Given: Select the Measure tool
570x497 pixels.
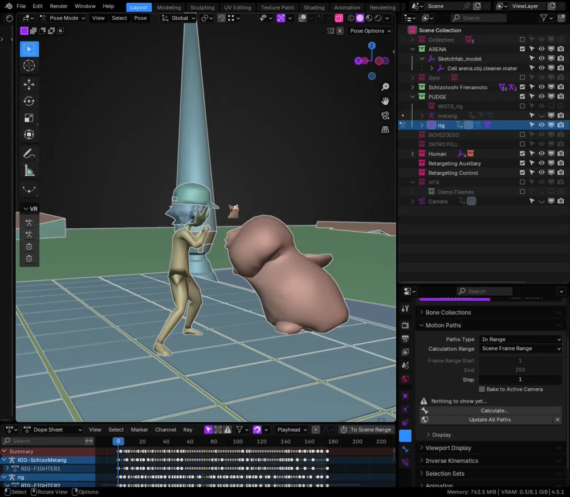Looking at the screenshot, I should 29,170.
